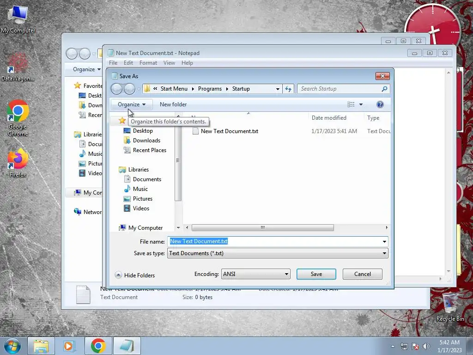473x355 pixels.
Task: Open Notepad Edit menu
Action: [128, 63]
